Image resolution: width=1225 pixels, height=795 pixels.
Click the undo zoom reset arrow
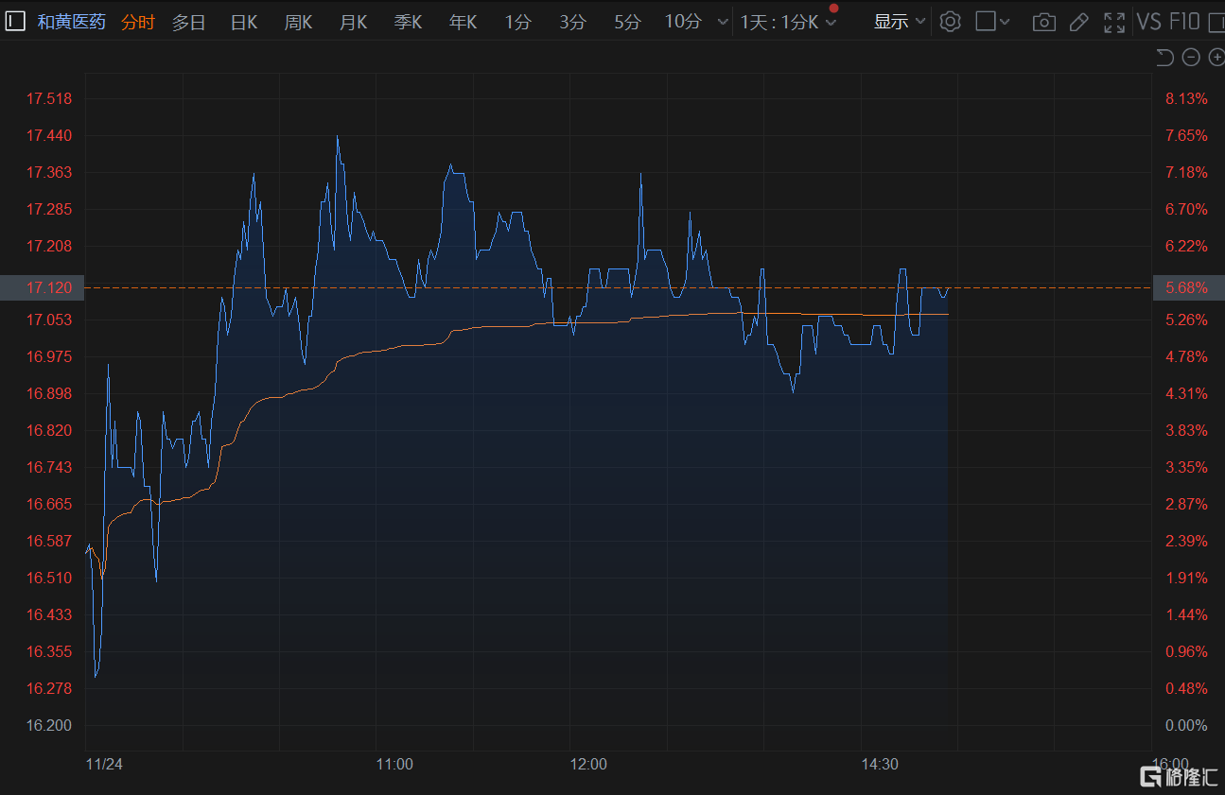click(x=1164, y=58)
